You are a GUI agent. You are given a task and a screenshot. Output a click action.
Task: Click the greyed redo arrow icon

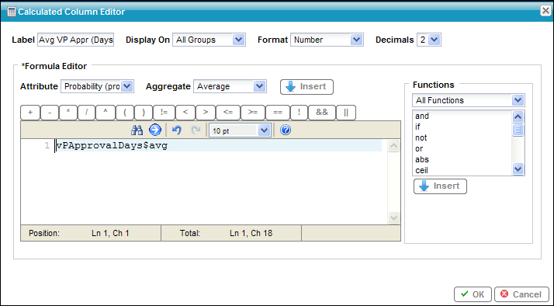point(196,130)
